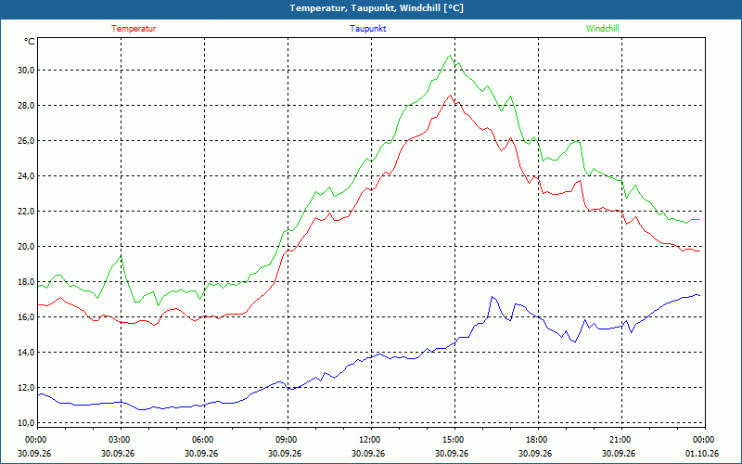Click the green Windchill peak near 15:00
Screen dimensions: 742x464
coord(450,56)
